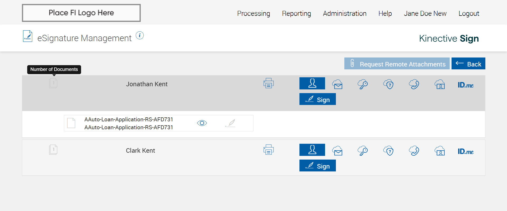
Task: Toggle the in-person signer button for Clark Kent
Action: coord(312,150)
